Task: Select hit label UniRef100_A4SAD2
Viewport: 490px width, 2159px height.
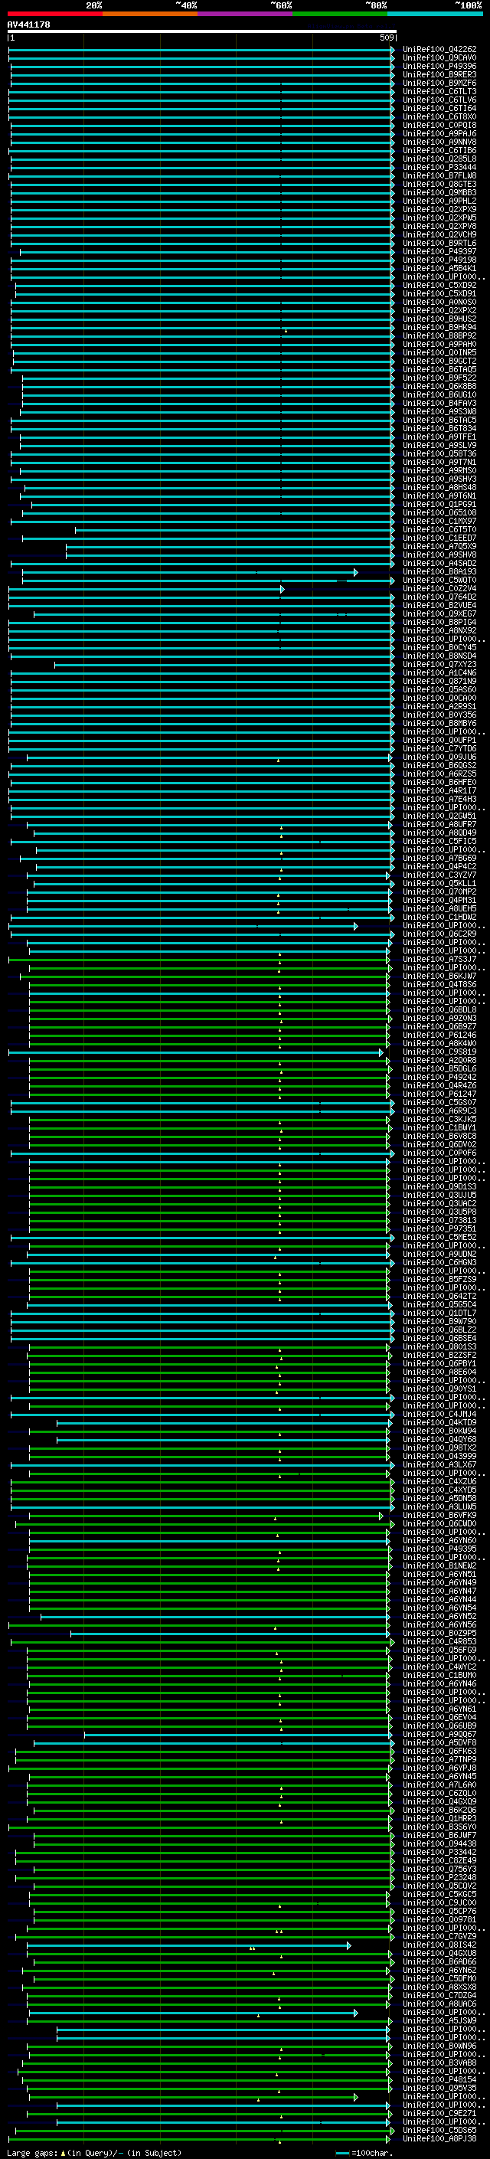Action: [x=439, y=563]
